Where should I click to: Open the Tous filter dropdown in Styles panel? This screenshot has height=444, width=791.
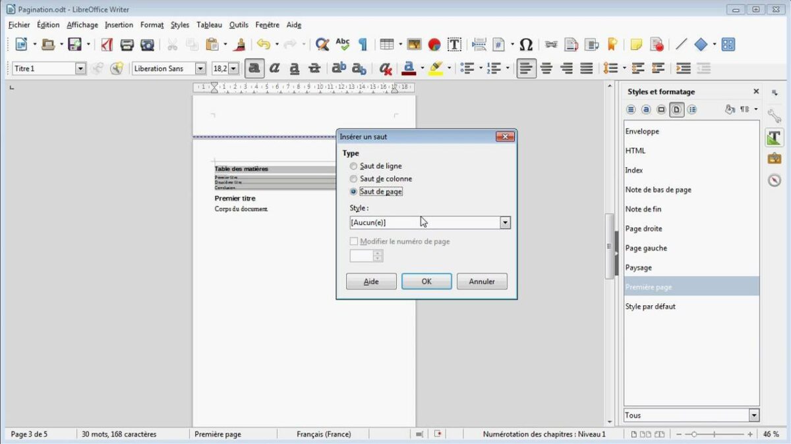(x=753, y=415)
